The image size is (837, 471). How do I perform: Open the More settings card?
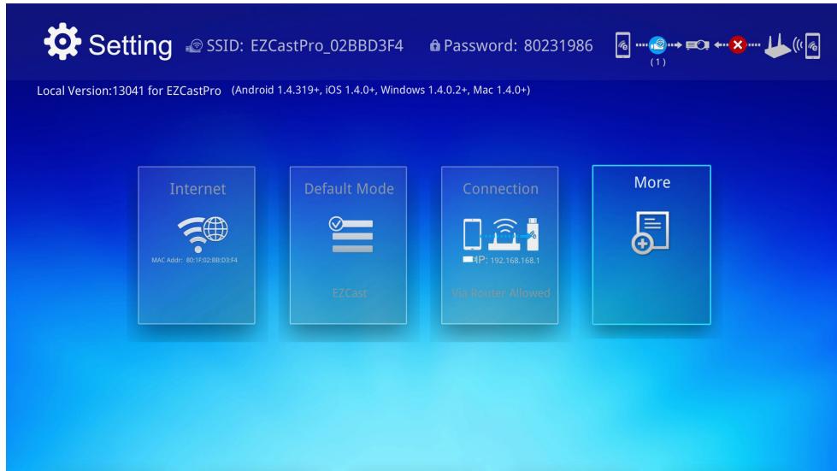651,244
